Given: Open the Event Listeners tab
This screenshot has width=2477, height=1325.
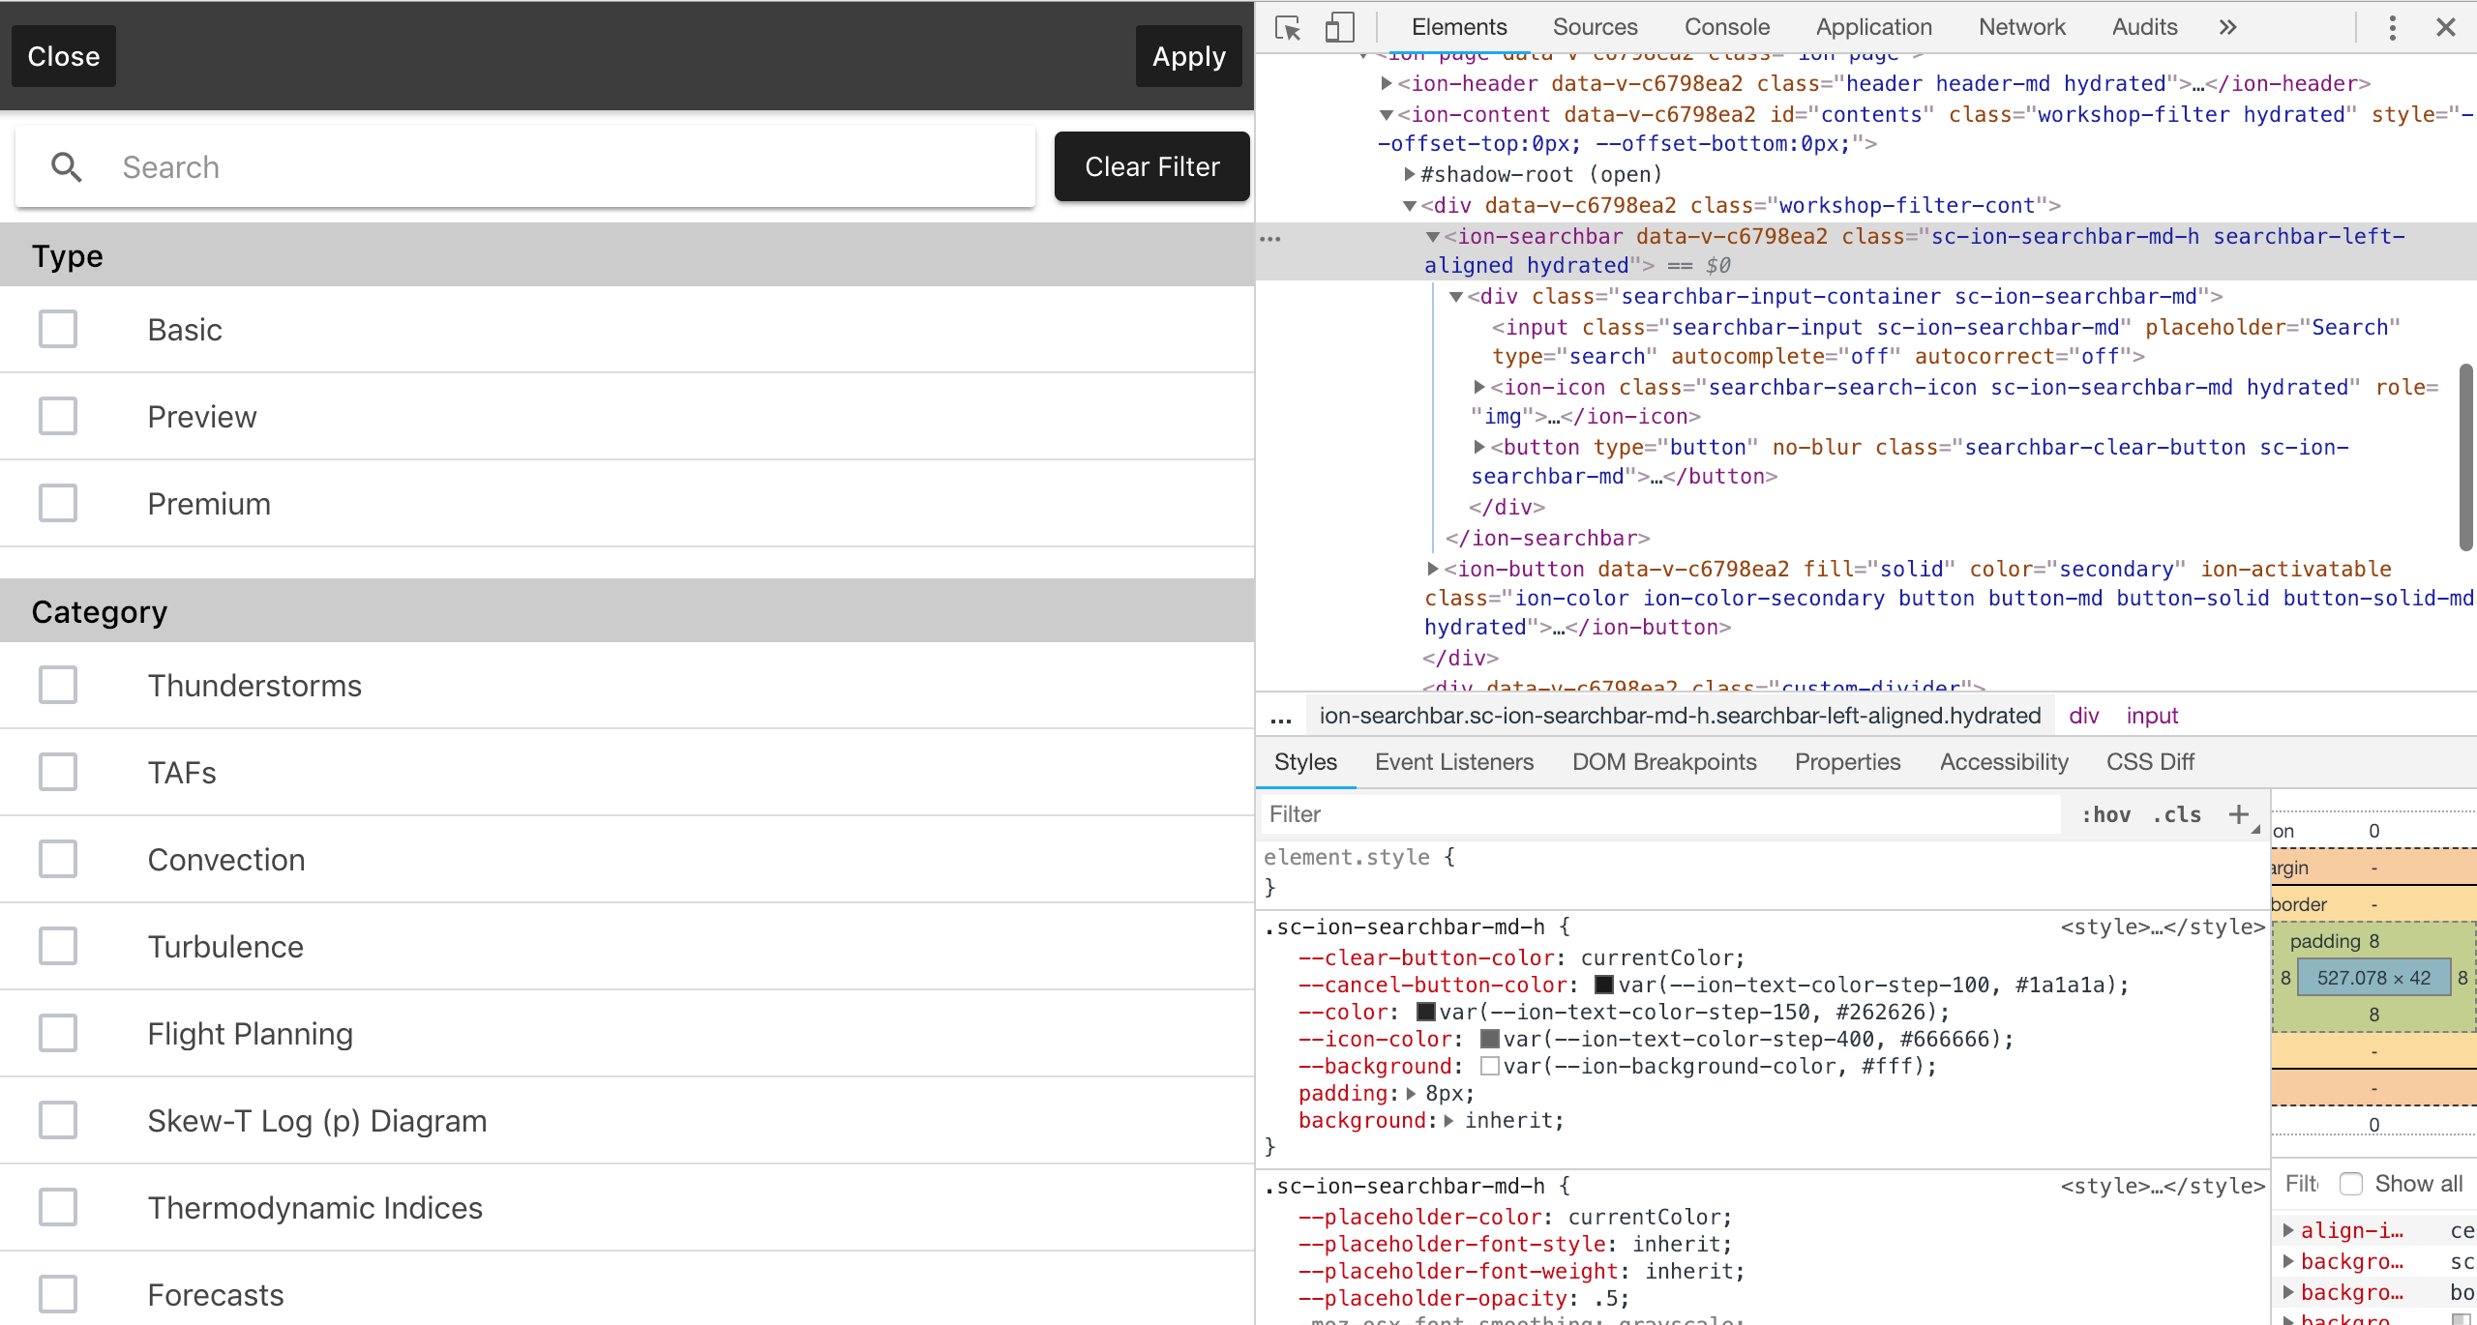Looking at the screenshot, I should (x=1453, y=762).
